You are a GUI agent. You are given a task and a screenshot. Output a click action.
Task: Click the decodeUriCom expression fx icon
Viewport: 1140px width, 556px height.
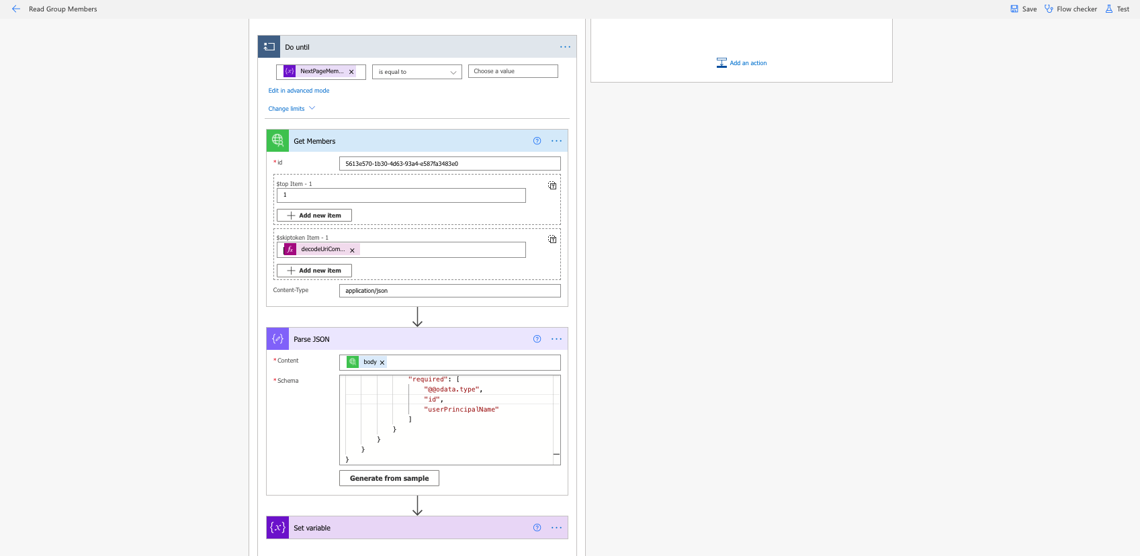(290, 249)
